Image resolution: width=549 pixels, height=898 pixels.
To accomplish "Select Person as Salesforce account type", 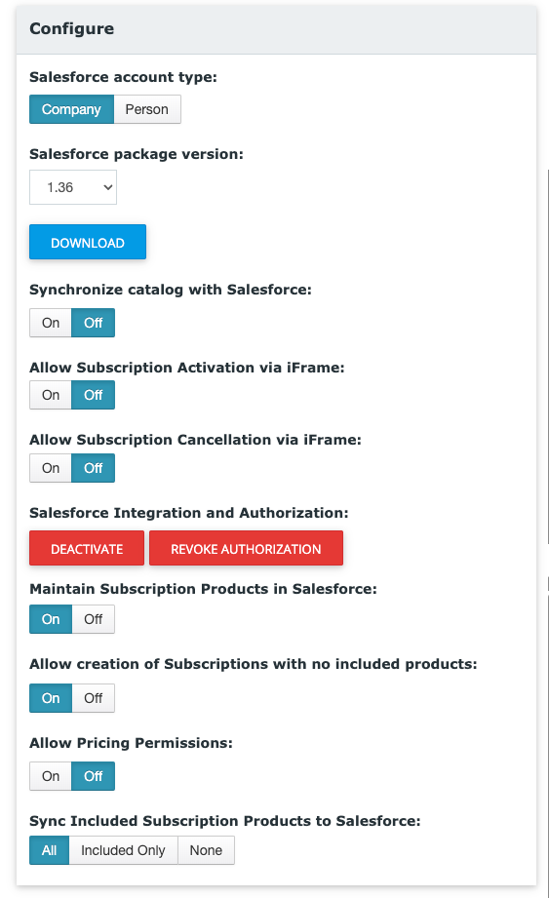I will coord(147,109).
